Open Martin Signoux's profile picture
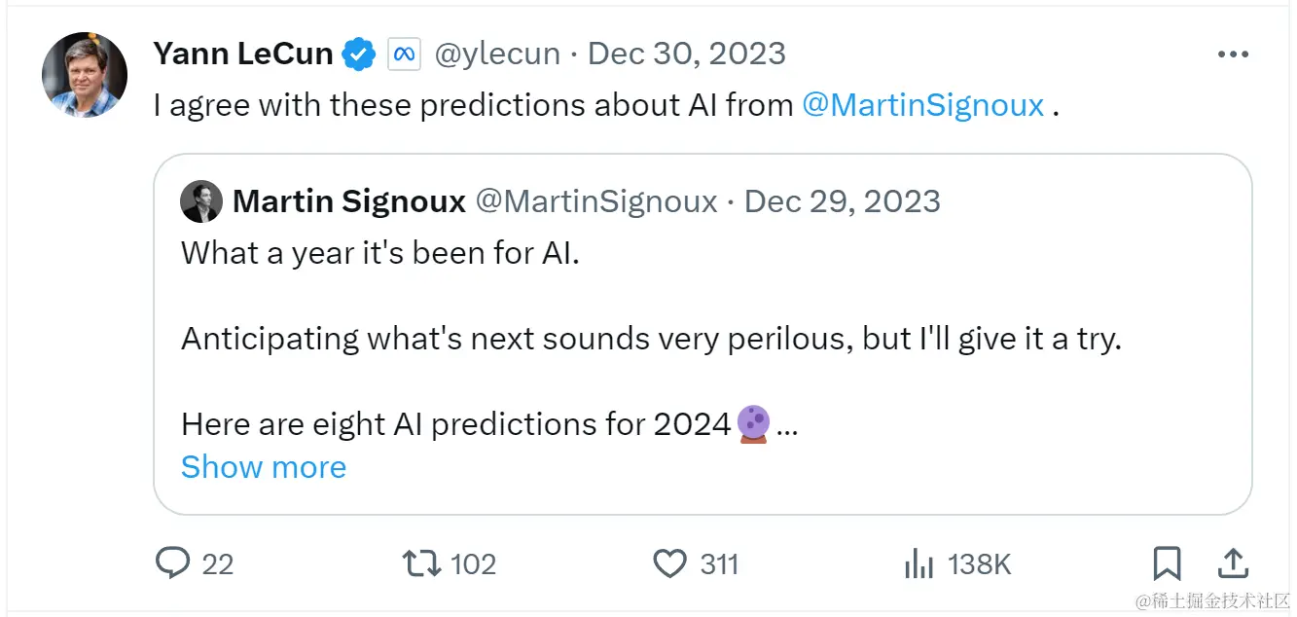This screenshot has width=1297, height=617. pos(201,200)
